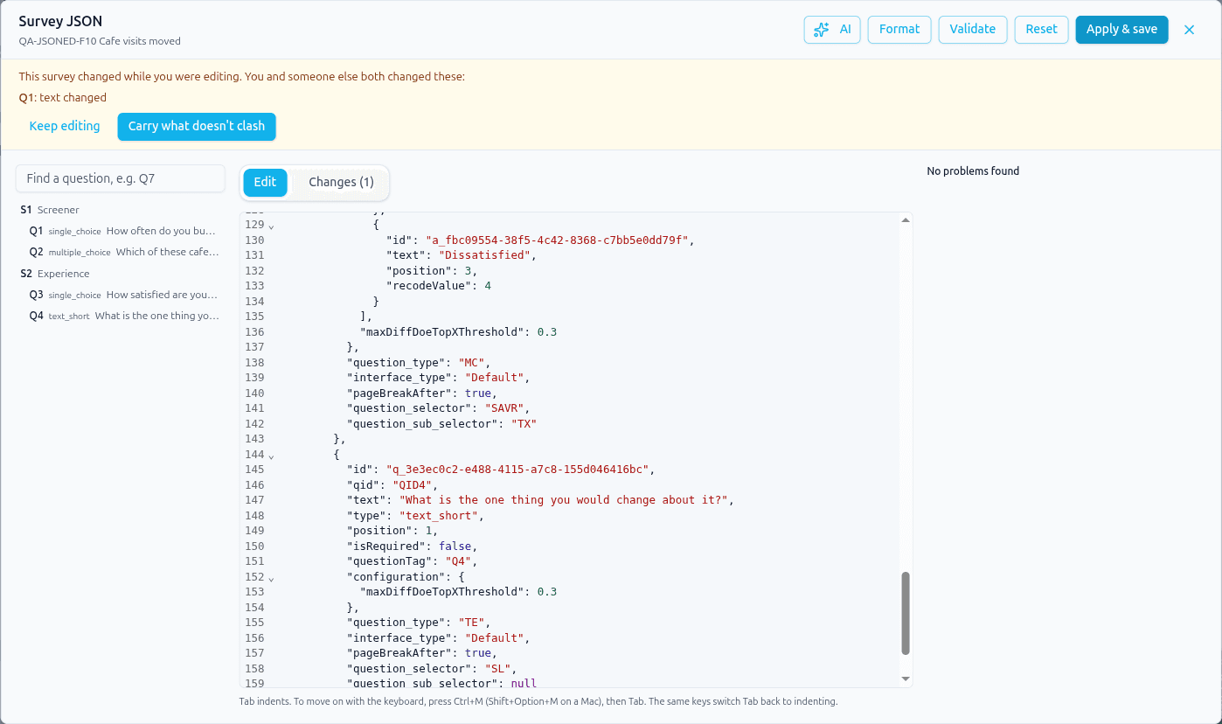Select the Edit tab
1222x724 pixels.
(265, 182)
